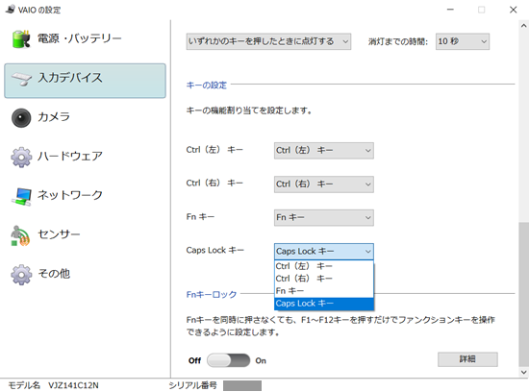The height and width of the screenshot is (392, 529).
Task: Choose Ctrl（左）キー from open list
Action: coord(324,266)
